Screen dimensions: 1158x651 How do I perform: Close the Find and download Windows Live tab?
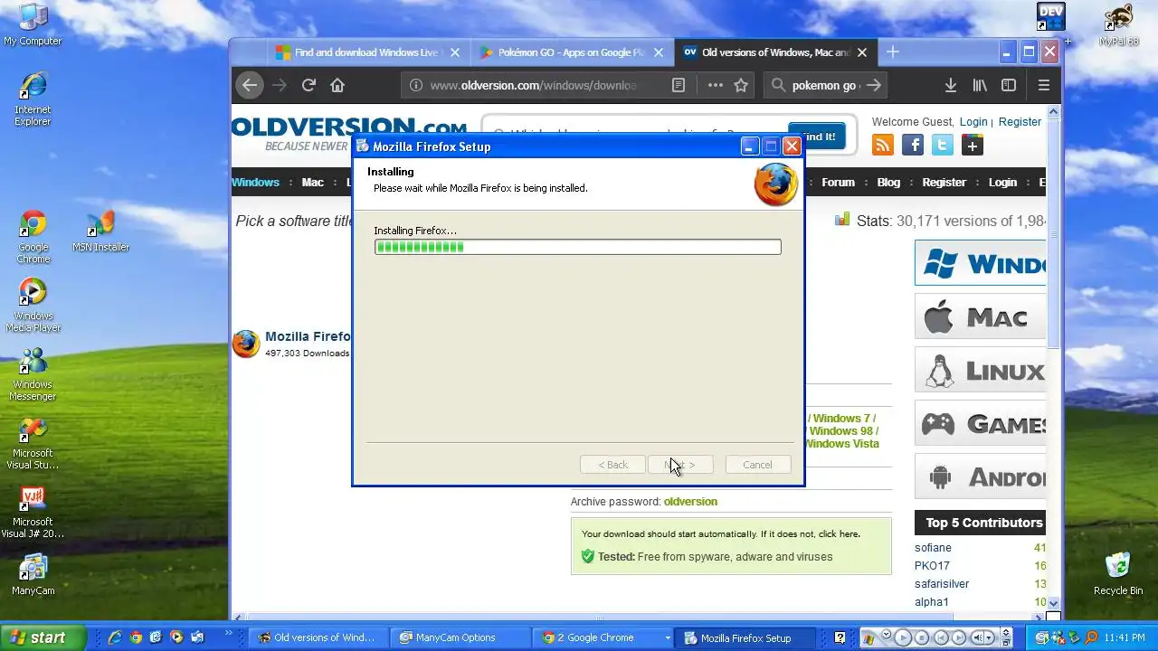pos(455,52)
